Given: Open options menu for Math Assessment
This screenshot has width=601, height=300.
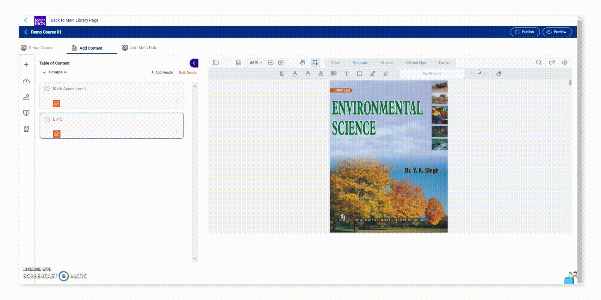Looking at the screenshot, I should click(177, 101).
